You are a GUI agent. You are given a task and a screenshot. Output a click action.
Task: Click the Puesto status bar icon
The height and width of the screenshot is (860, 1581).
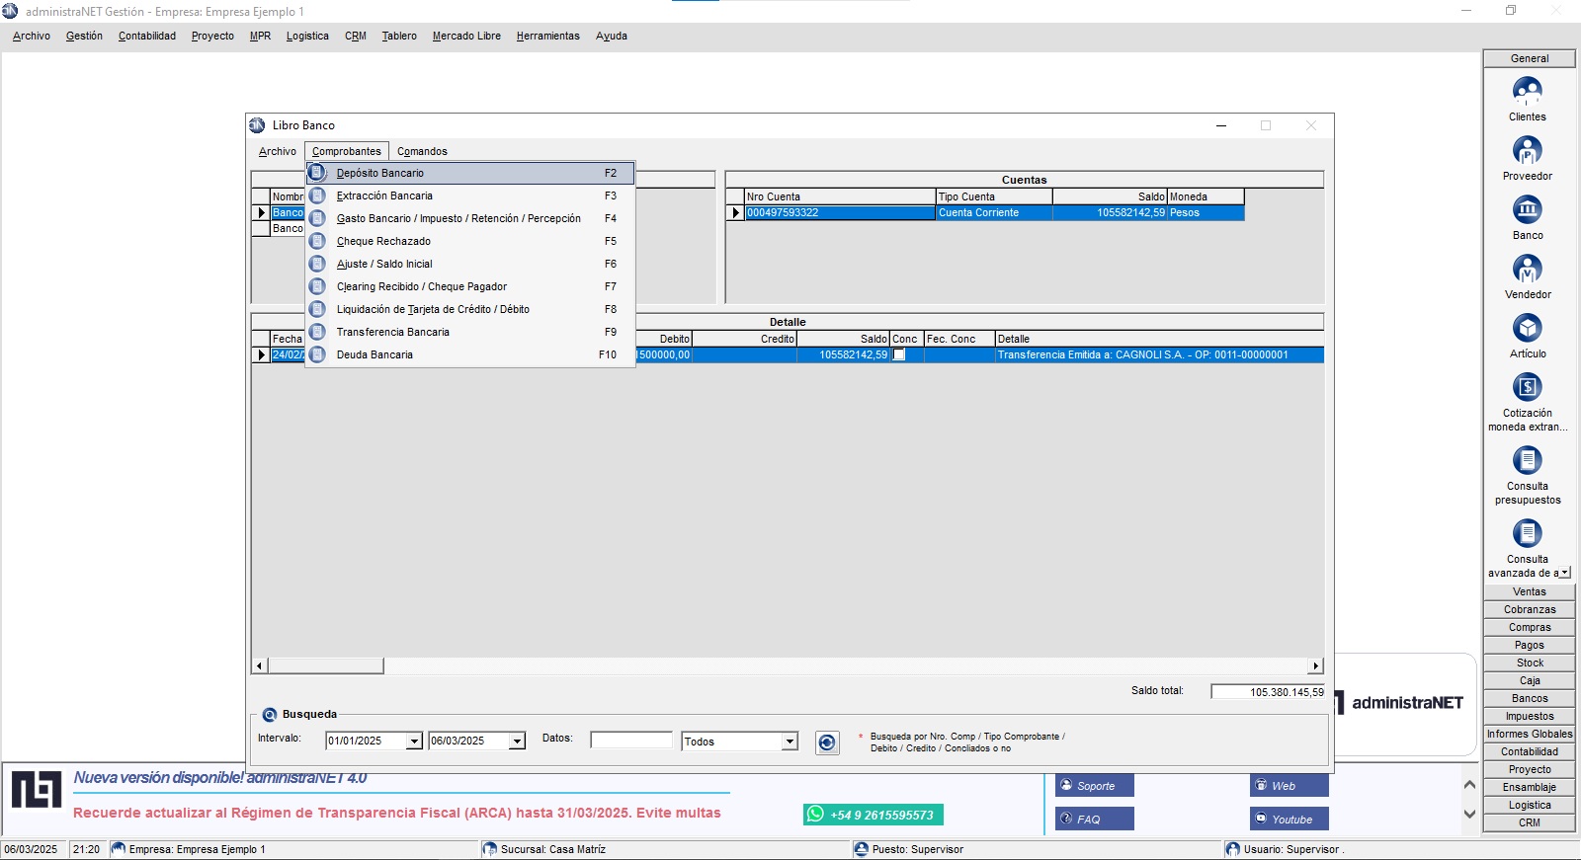861,849
